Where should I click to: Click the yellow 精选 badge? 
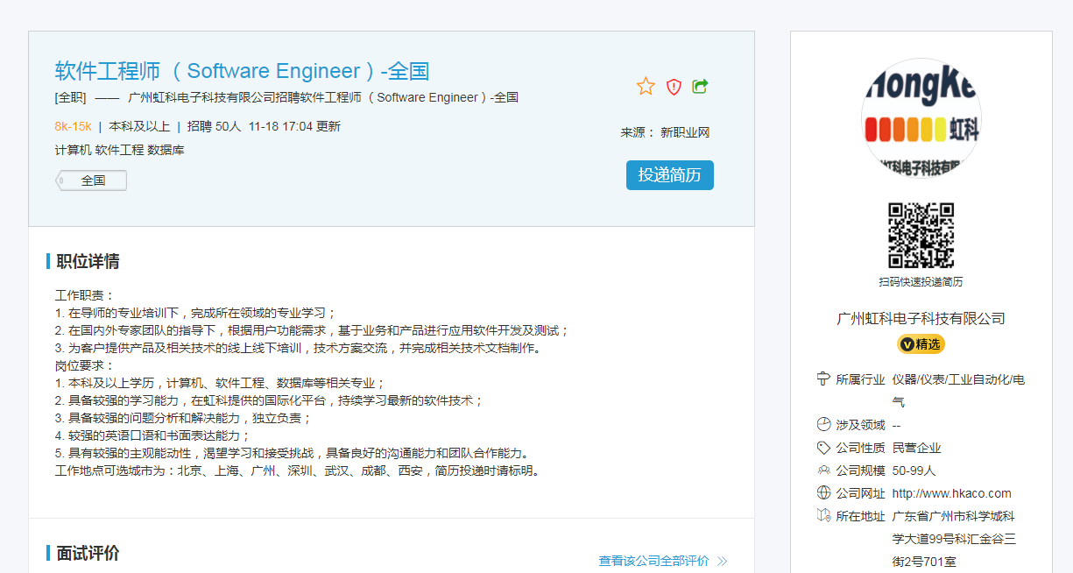tap(921, 344)
